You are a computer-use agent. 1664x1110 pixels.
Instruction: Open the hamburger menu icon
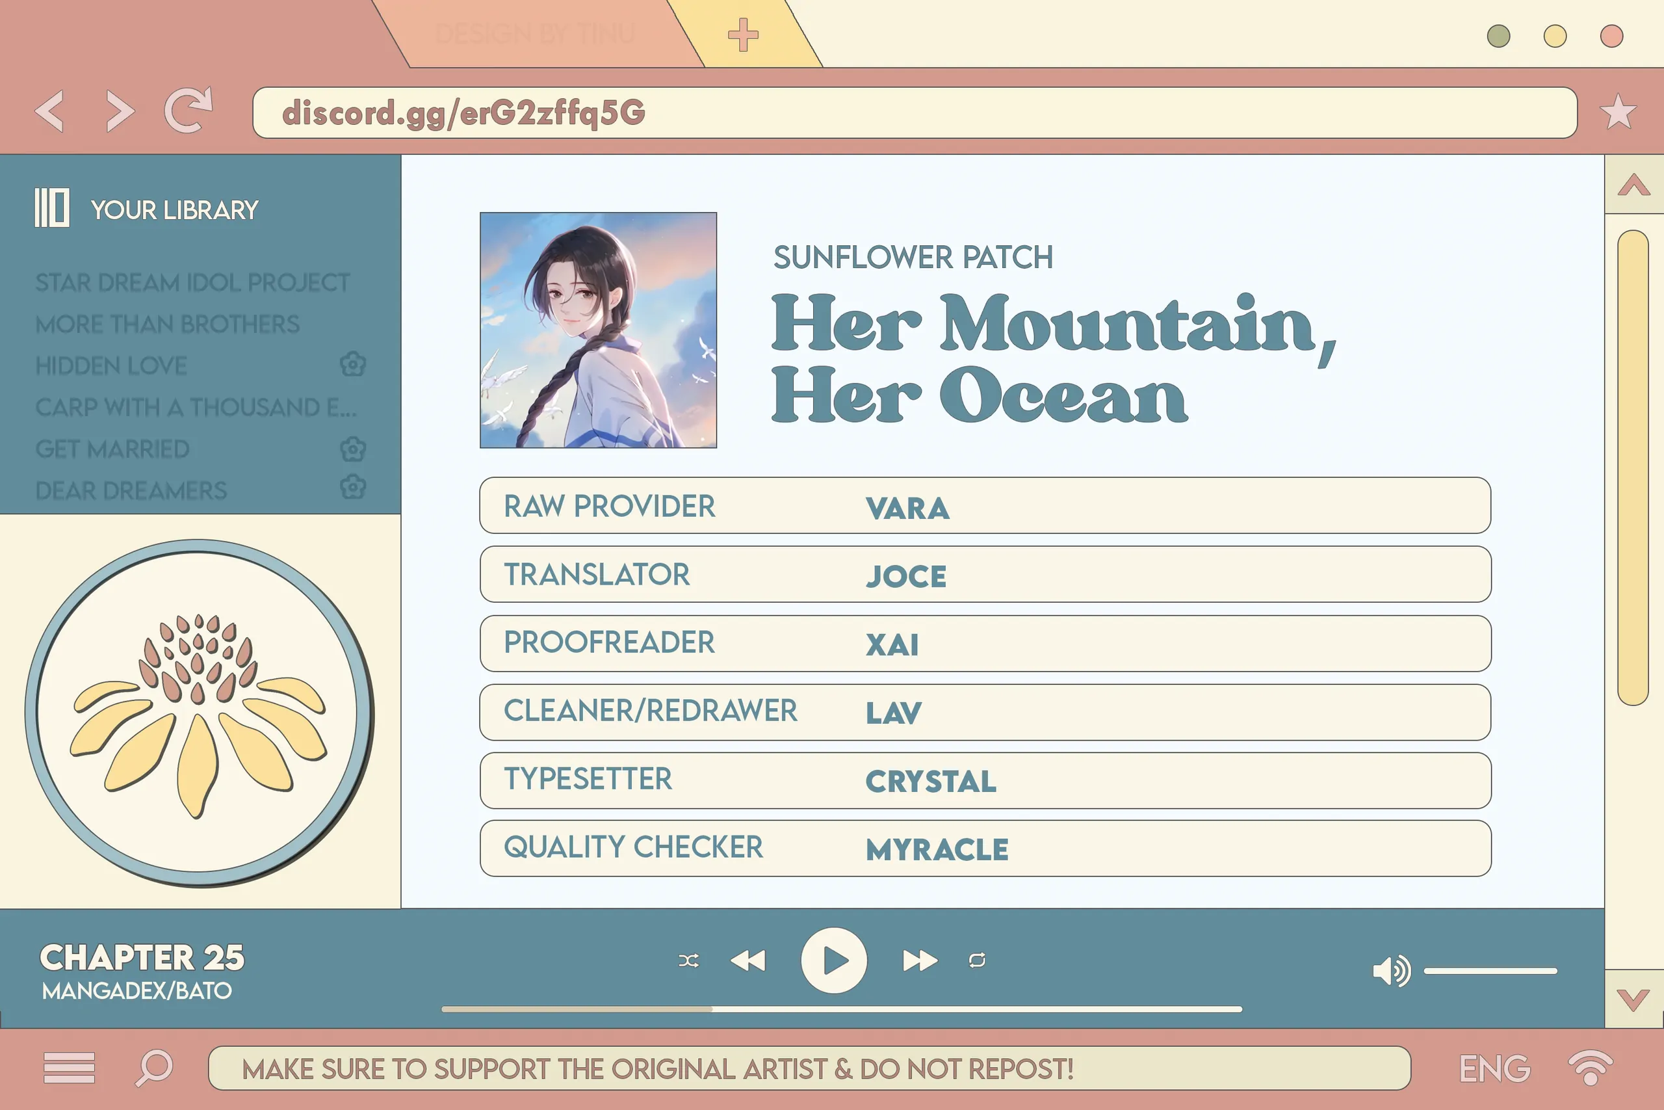(x=69, y=1068)
